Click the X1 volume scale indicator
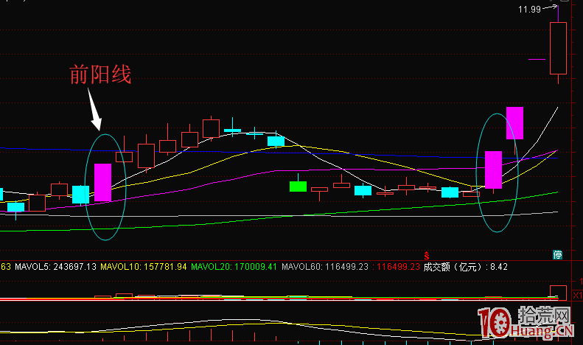Viewport: 583px width, 345px height. 577,296
